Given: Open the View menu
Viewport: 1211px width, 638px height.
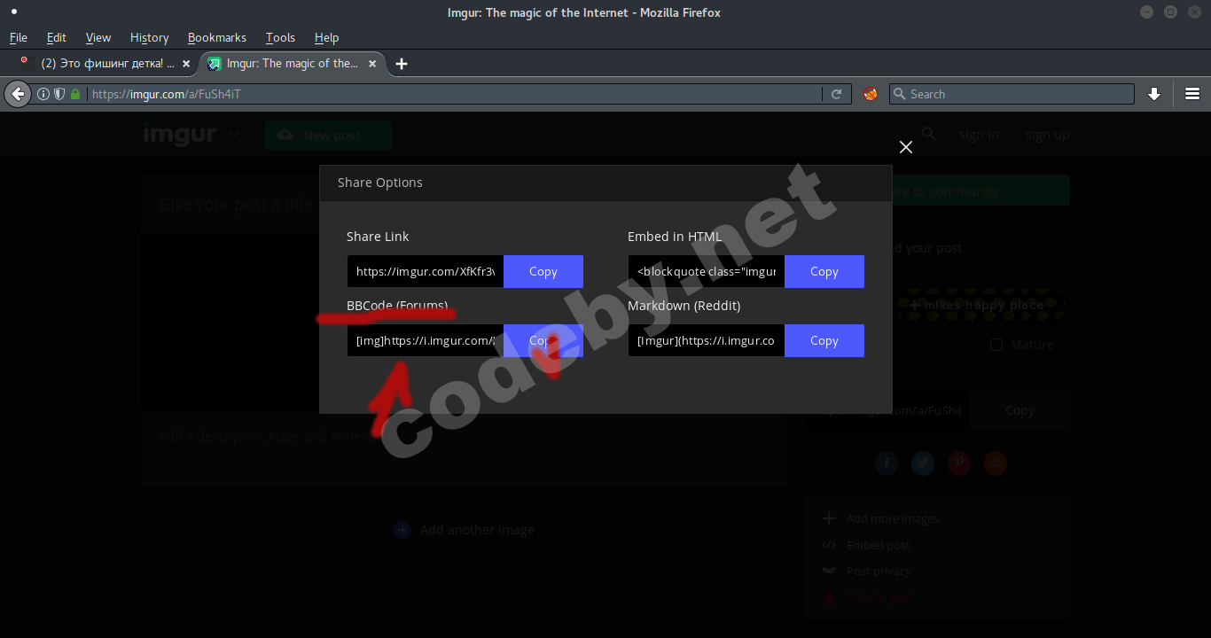Looking at the screenshot, I should pos(98,37).
